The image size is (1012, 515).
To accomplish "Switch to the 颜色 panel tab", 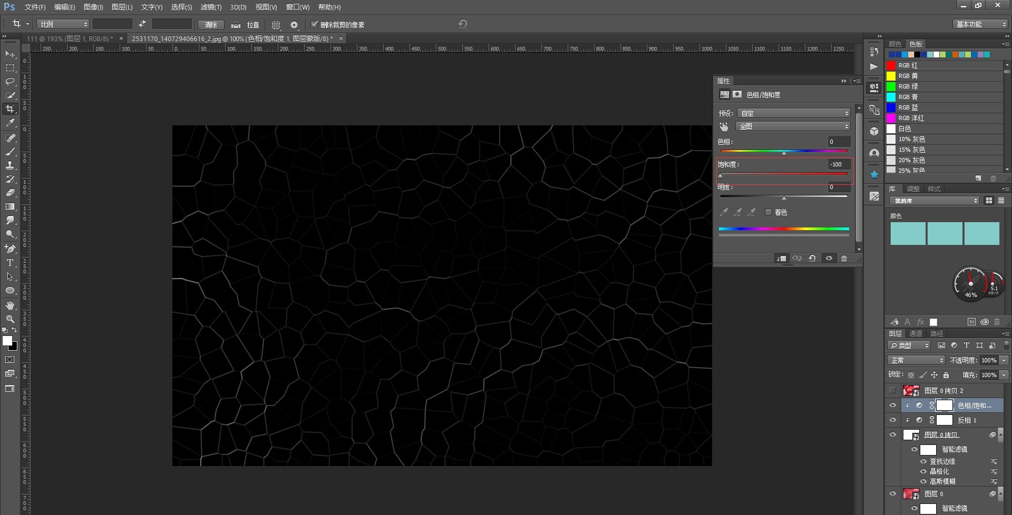I will pyautogui.click(x=895, y=44).
